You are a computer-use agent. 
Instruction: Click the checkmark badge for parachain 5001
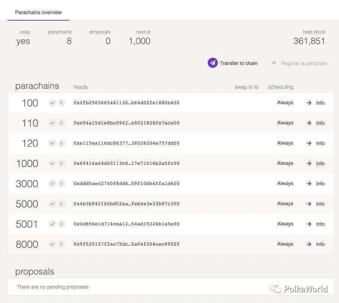[52, 224]
